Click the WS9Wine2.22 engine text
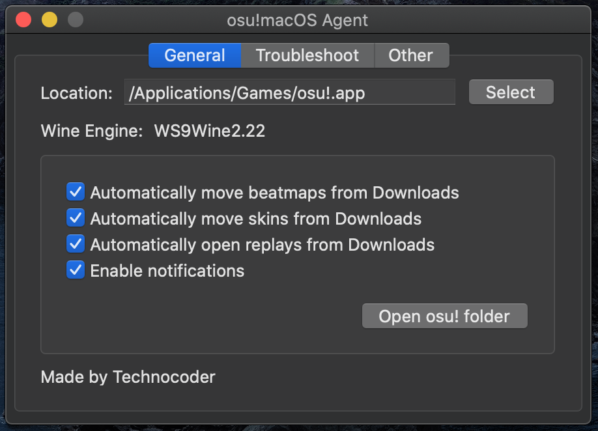Image resolution: width=598 pixels, height=431 pixels. pyautogui.click(x=209, y=131)
